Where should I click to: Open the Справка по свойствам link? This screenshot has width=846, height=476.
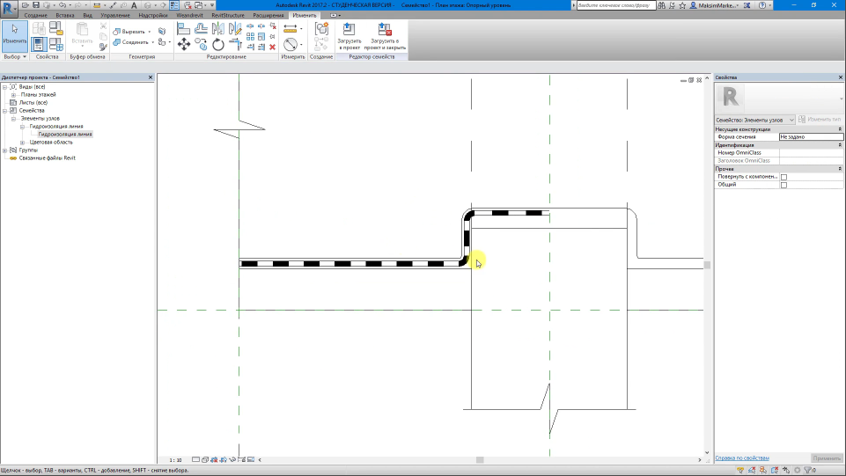coord(742,458)
